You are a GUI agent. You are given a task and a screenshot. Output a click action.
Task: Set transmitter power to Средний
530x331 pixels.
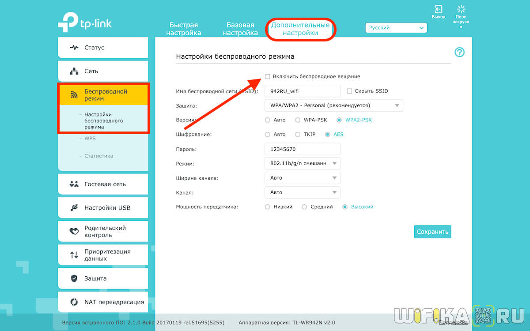coord(304,207)
